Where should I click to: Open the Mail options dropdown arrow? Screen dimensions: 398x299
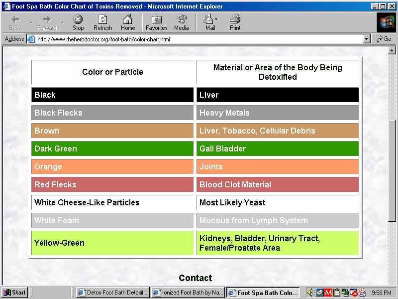216,19
